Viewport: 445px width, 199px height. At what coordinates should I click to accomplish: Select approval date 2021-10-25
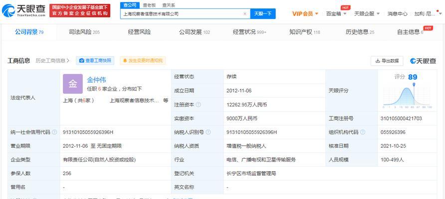[x=393, y=146]
